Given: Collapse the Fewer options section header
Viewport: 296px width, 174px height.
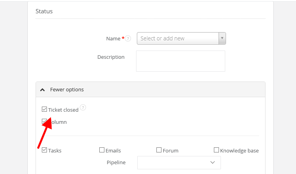Looking at the screenshot, I should tap(151, 90).
